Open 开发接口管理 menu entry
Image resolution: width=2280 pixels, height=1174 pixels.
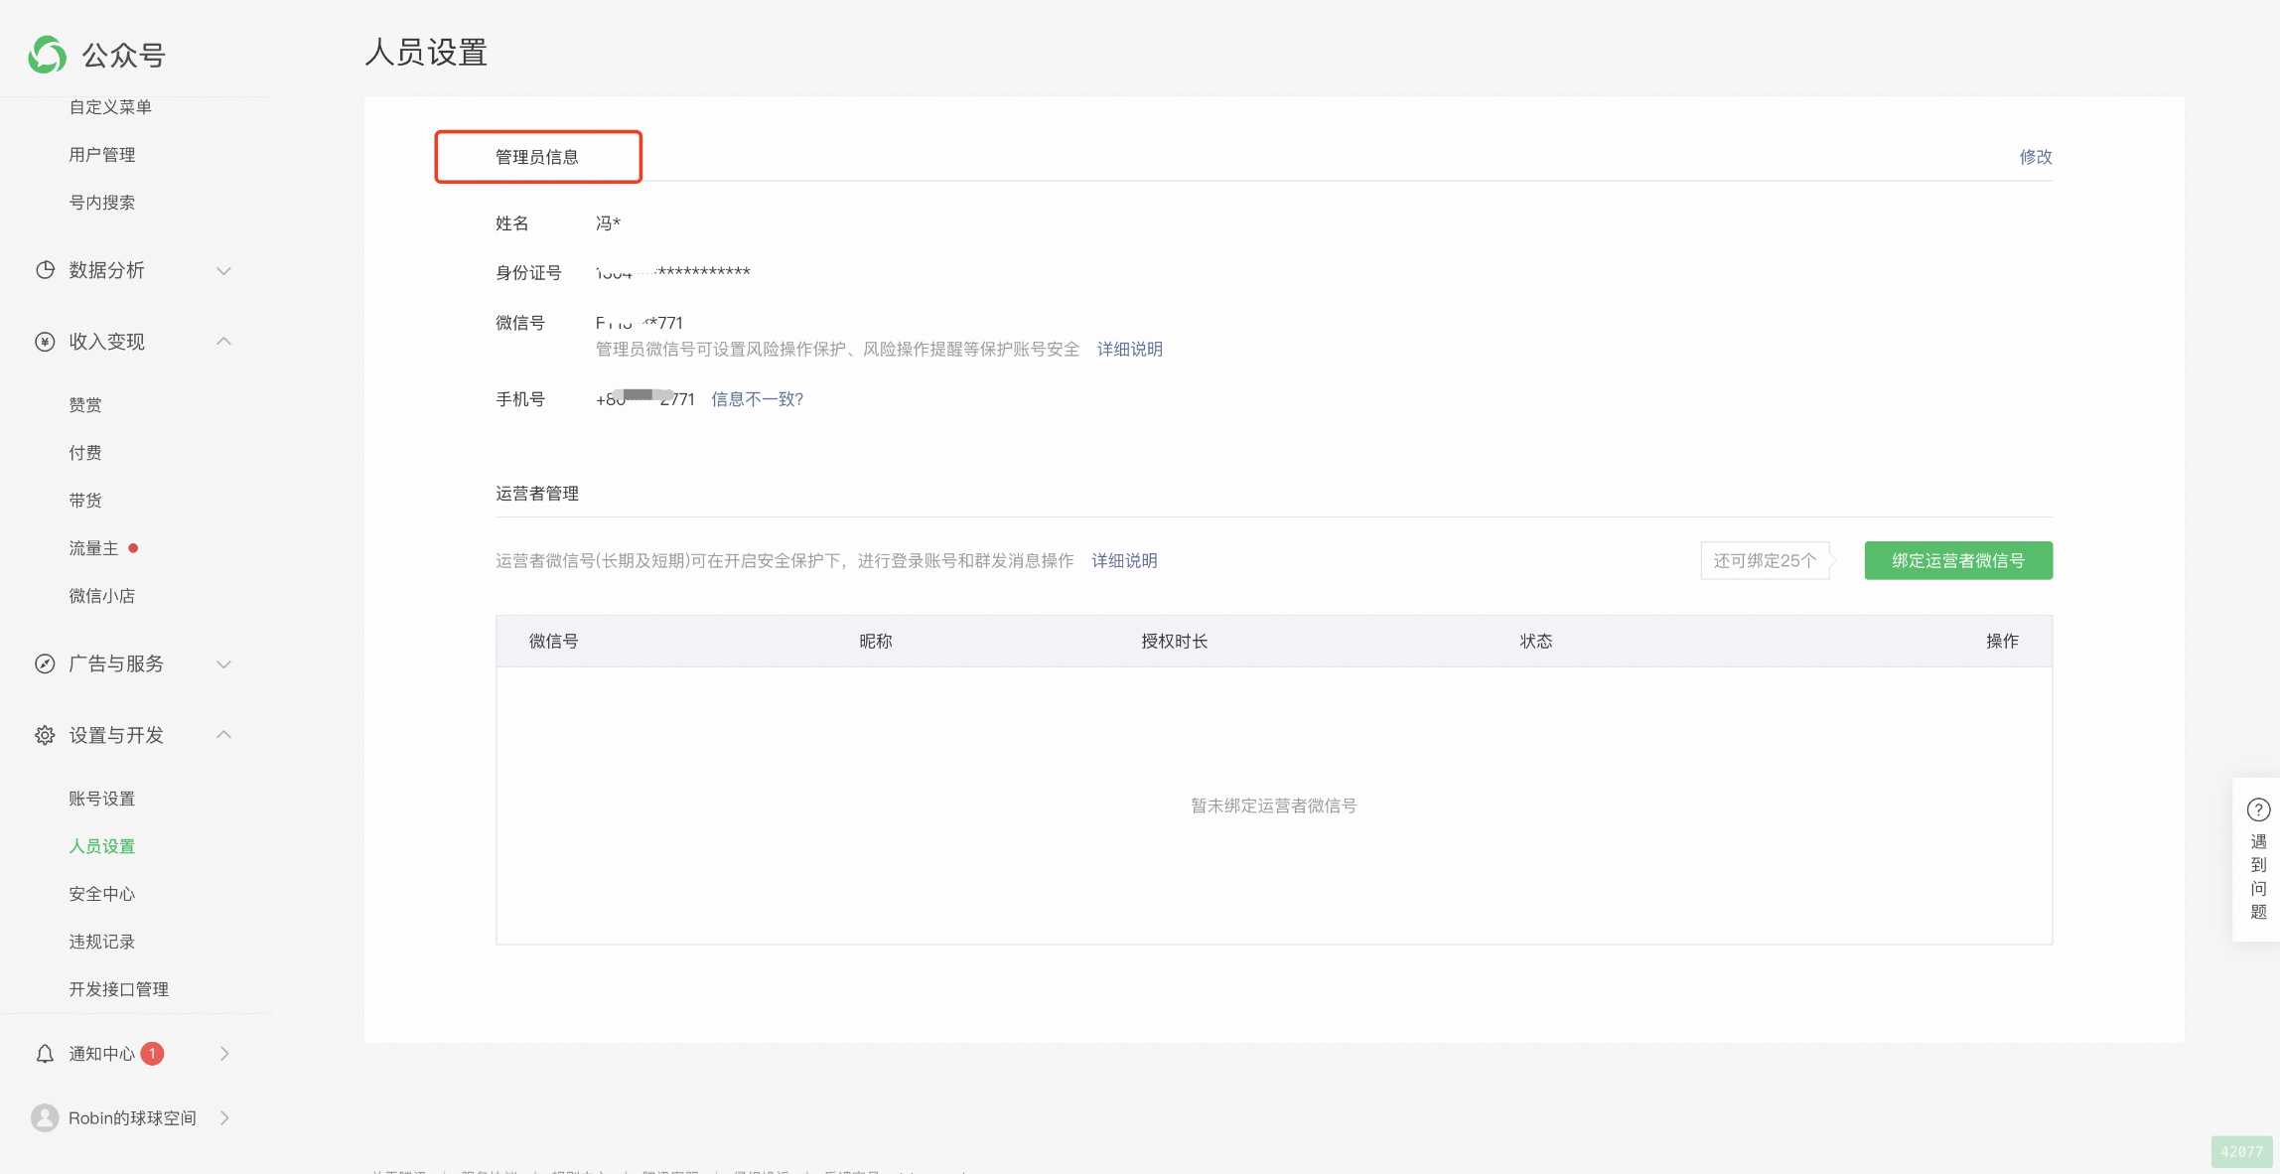(x=118, y=989)
